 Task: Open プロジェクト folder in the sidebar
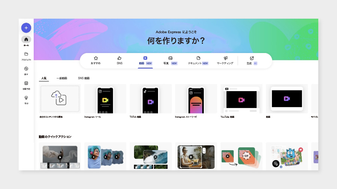[x=26, y=56]
